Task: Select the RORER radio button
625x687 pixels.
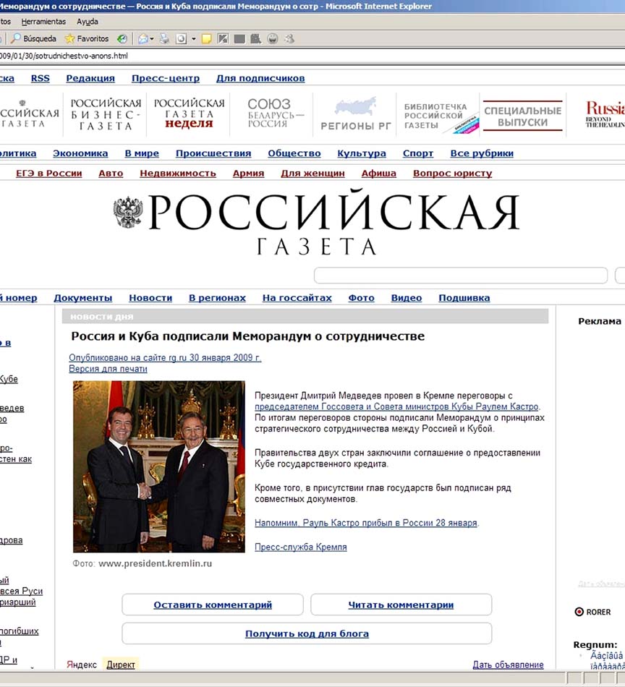Action: tap(579, 612)
